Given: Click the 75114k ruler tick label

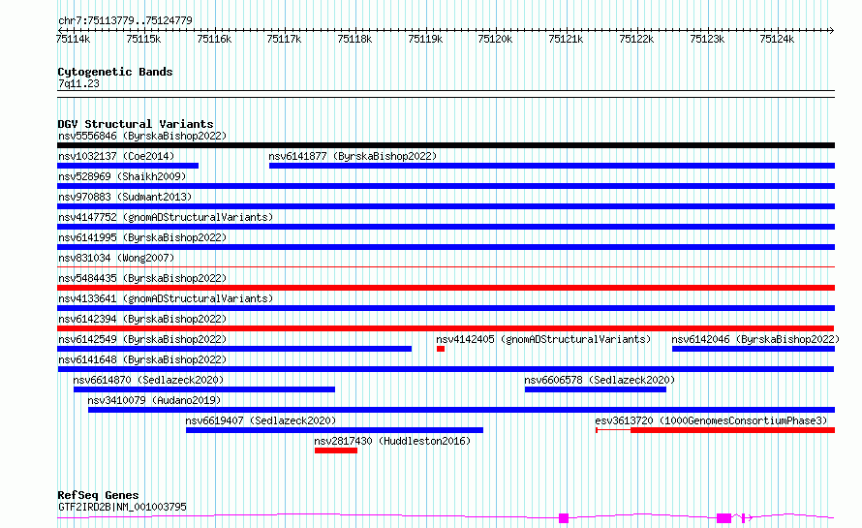Looking at the screenshot, I should 73,39.
